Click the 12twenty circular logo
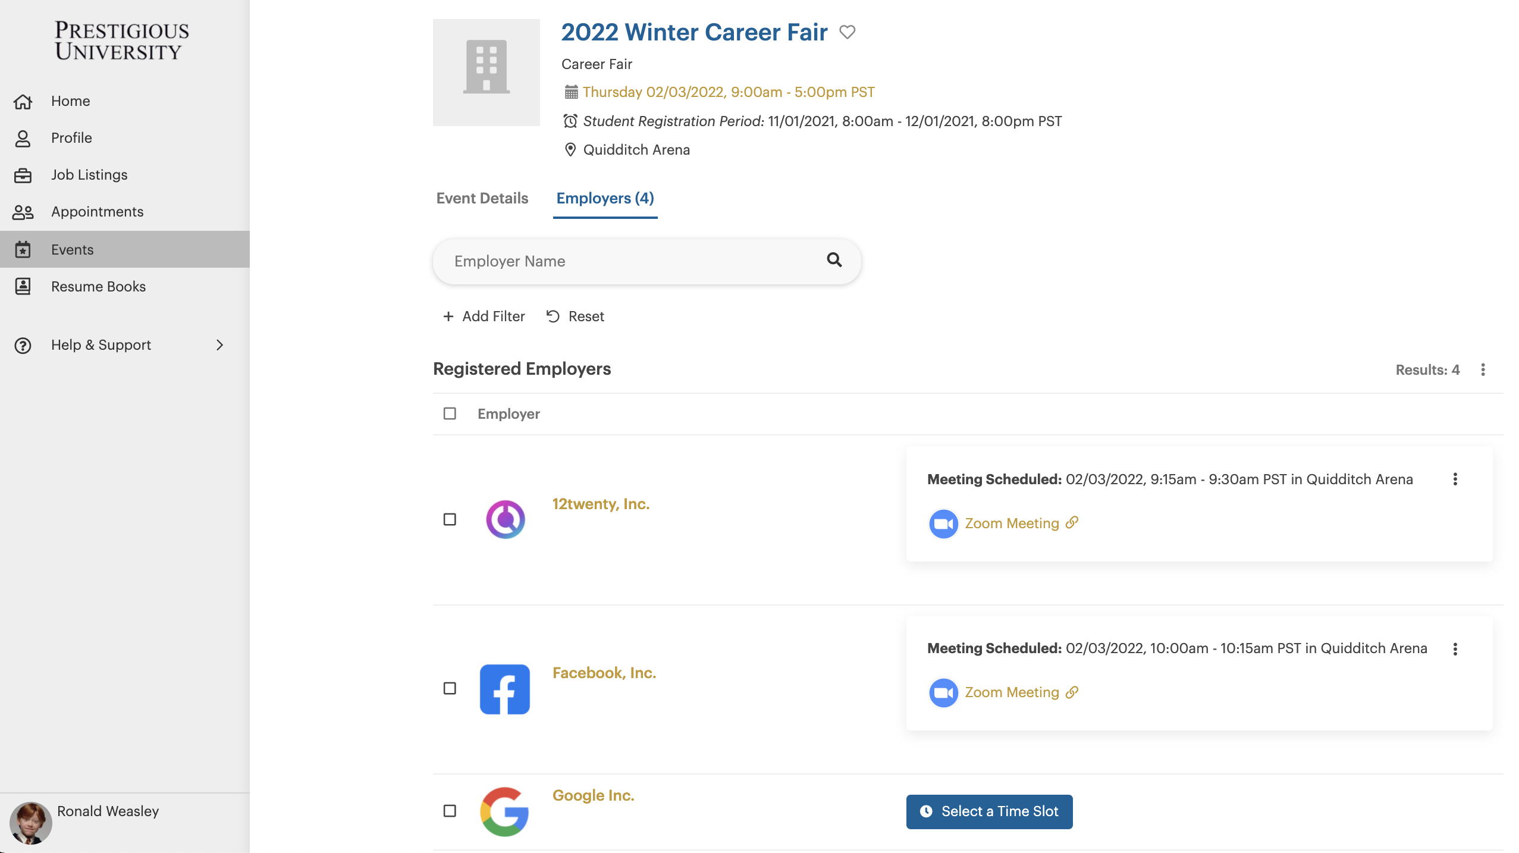Viewport: 1519px width, 853px height. (505, 519)
